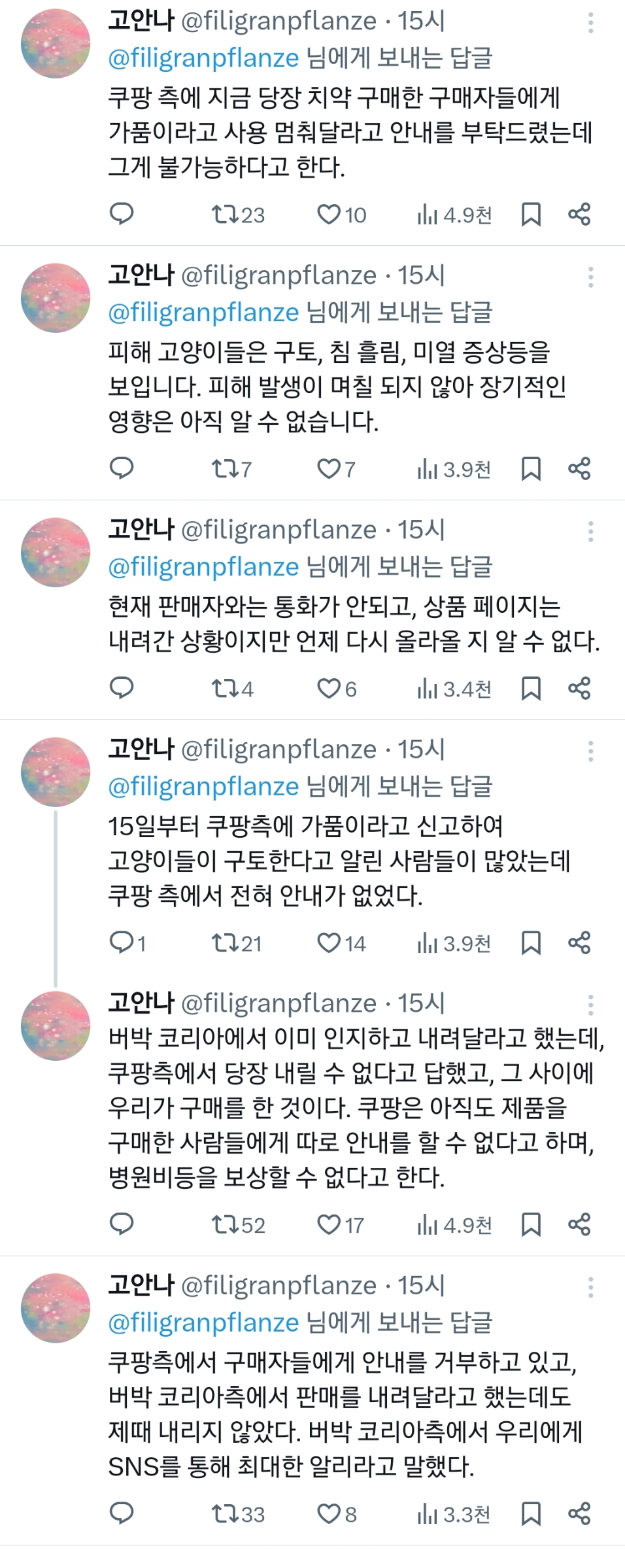Bookmark the tweet with 52 reposts
Image resolution: width=625 pixels, height=1550 pixels.
(530, 1224)
